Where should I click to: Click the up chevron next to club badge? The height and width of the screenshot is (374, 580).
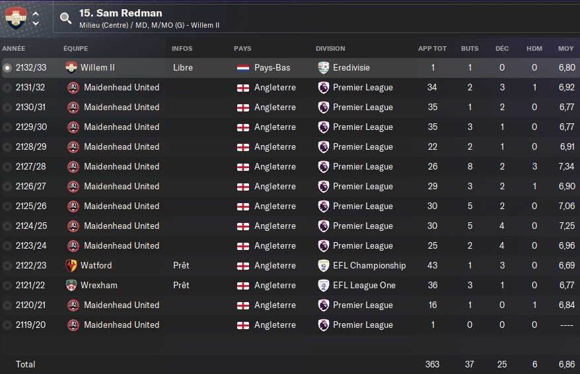(x=36, y=13)
